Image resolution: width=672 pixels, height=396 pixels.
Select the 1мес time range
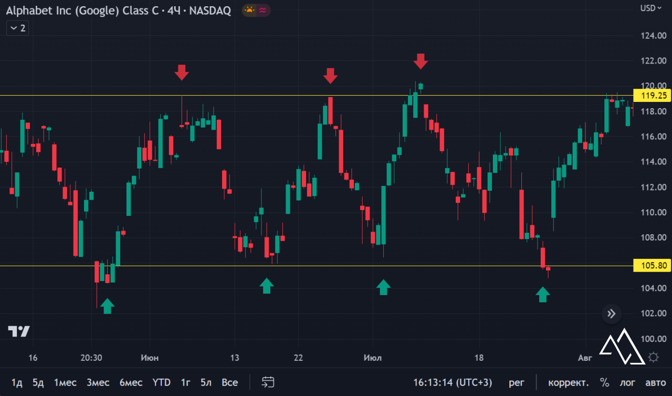pos(65,382)
